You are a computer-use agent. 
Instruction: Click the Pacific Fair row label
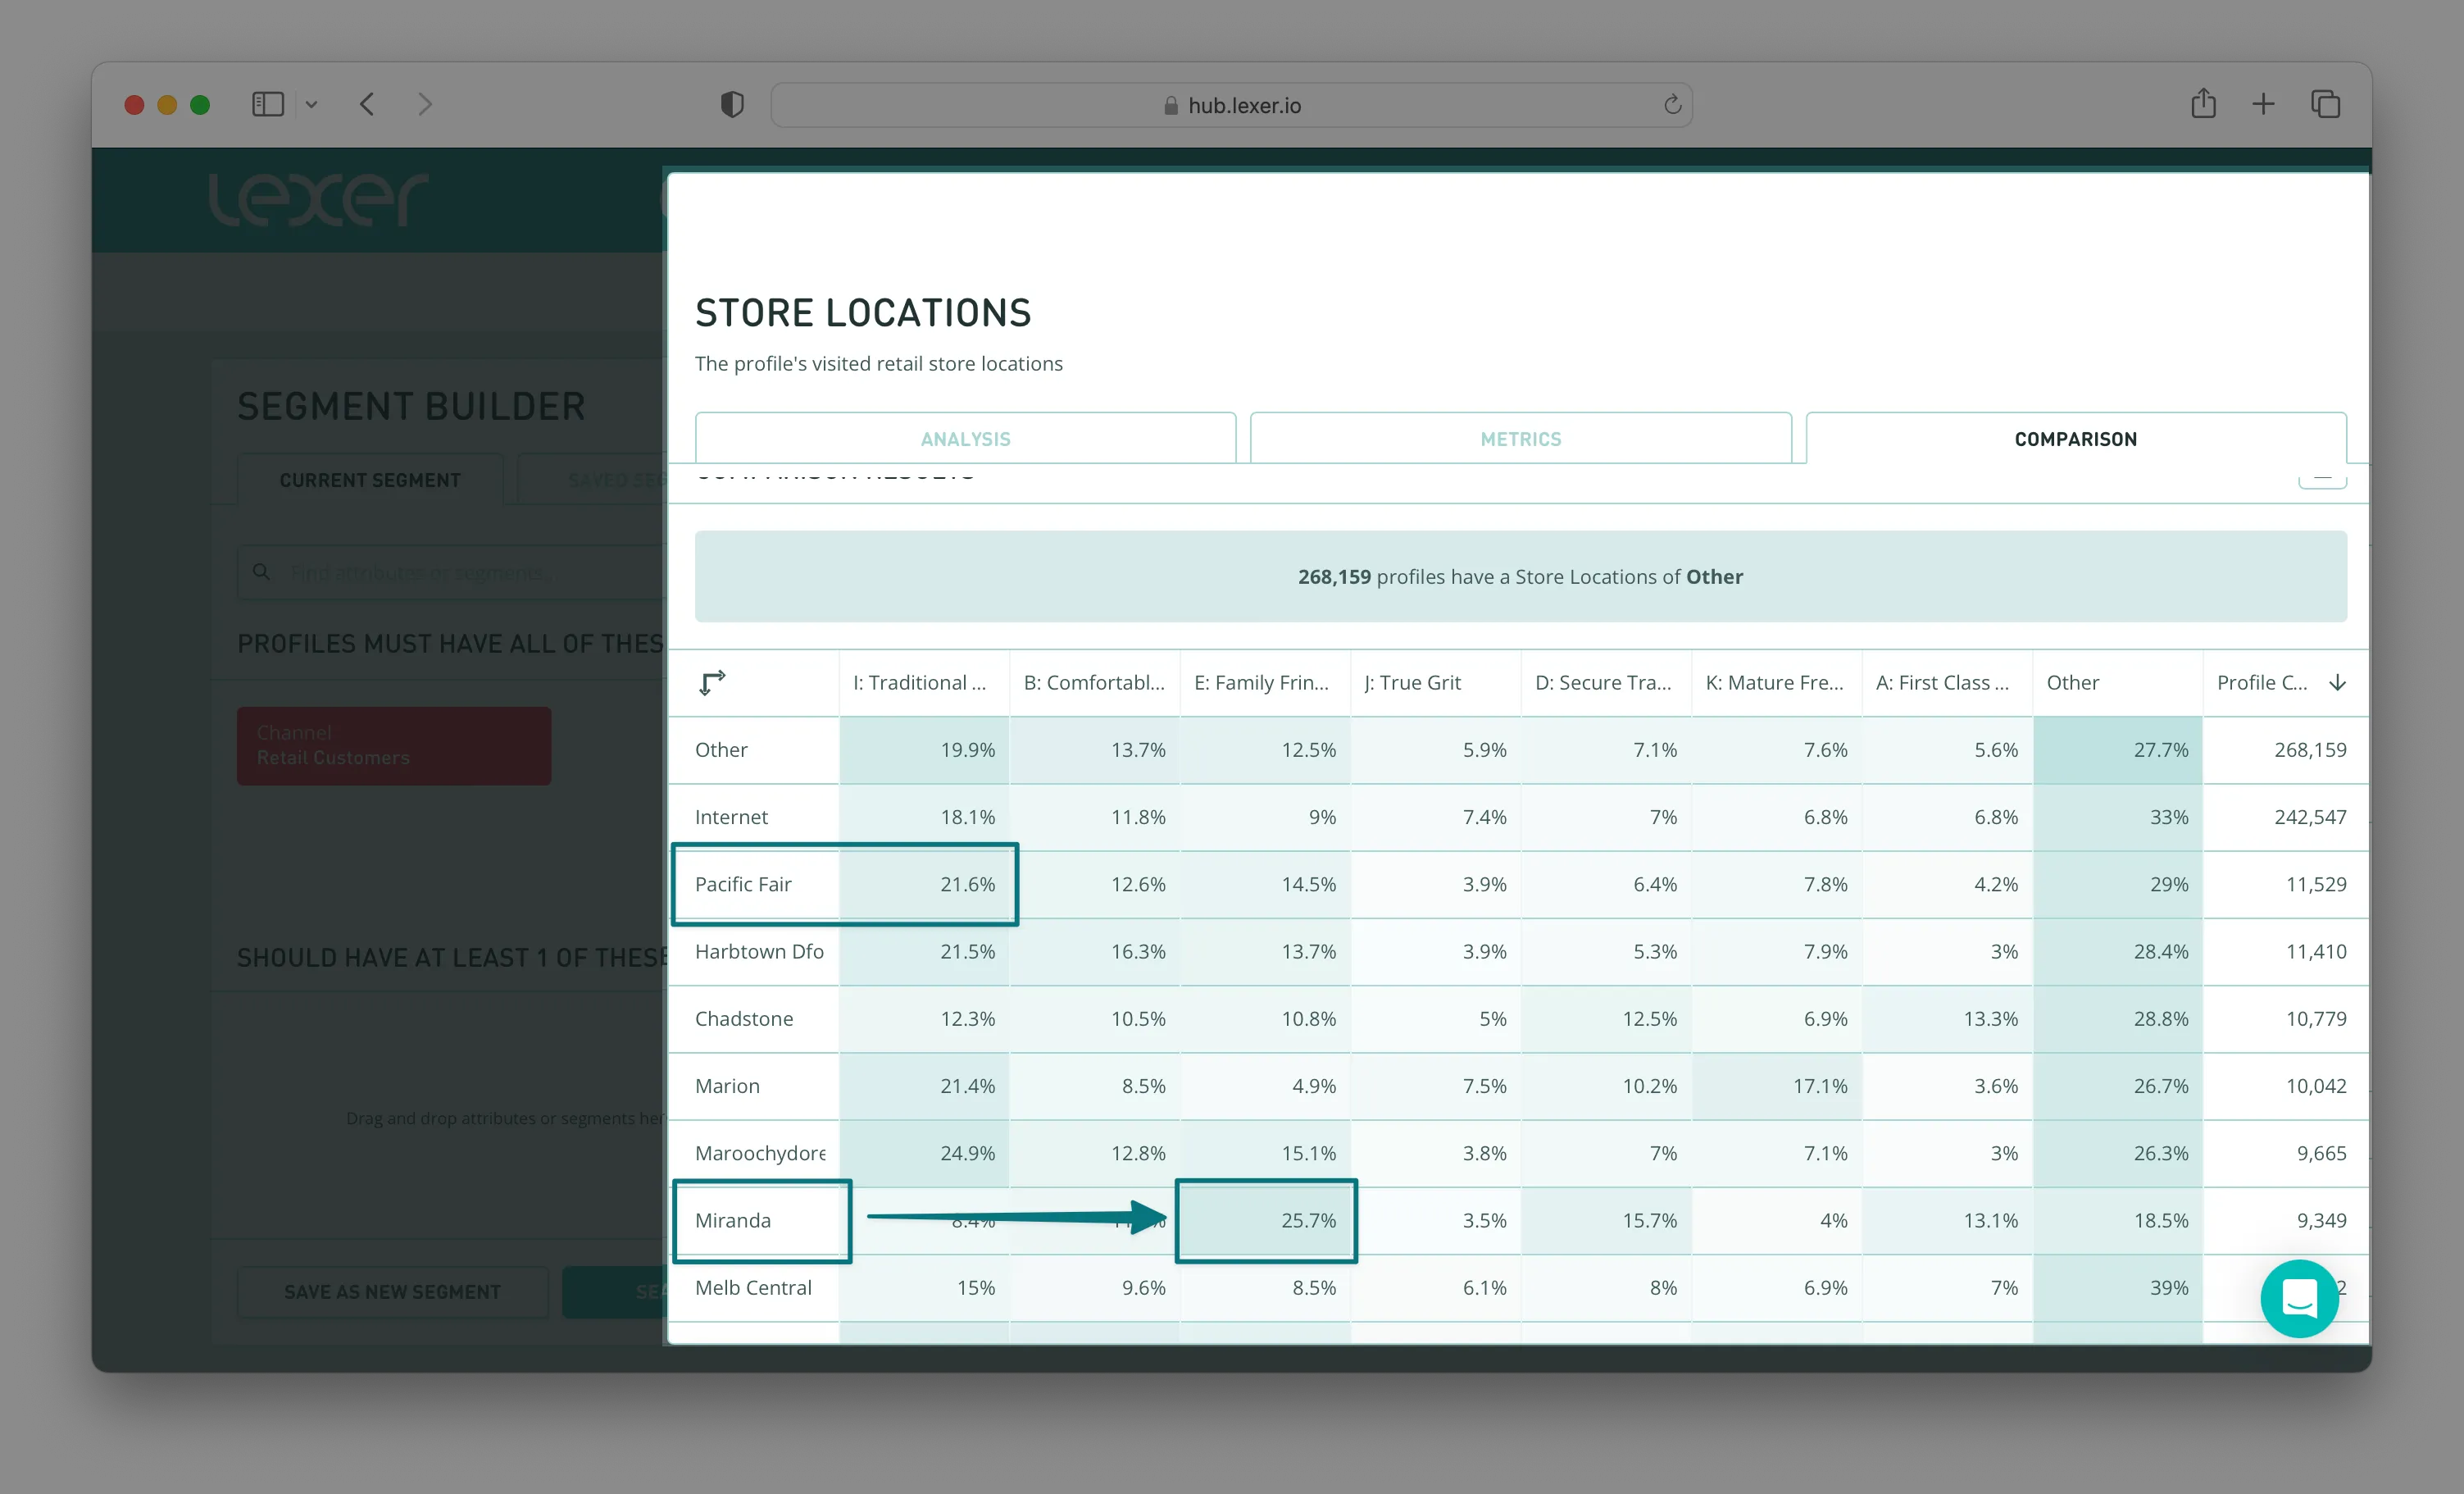pos(743,884)
